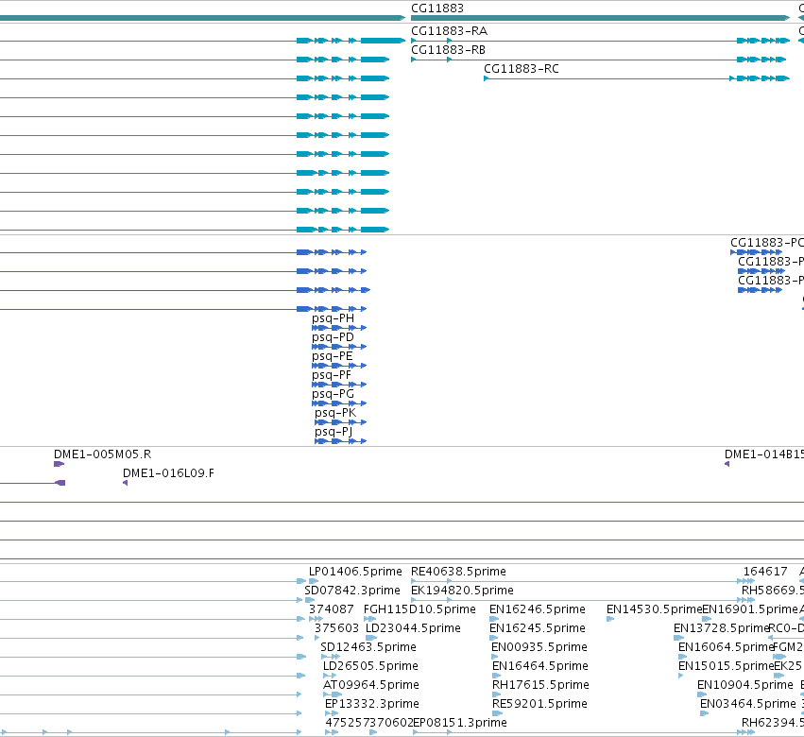Click the CG11883-RC transcript label
This screenshot has width=804, height=737.
coord(522,69)
